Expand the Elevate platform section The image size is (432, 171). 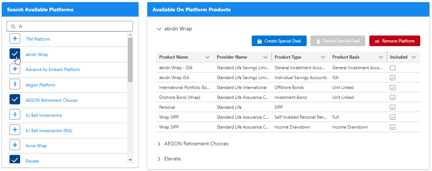(x=159, y=159)
